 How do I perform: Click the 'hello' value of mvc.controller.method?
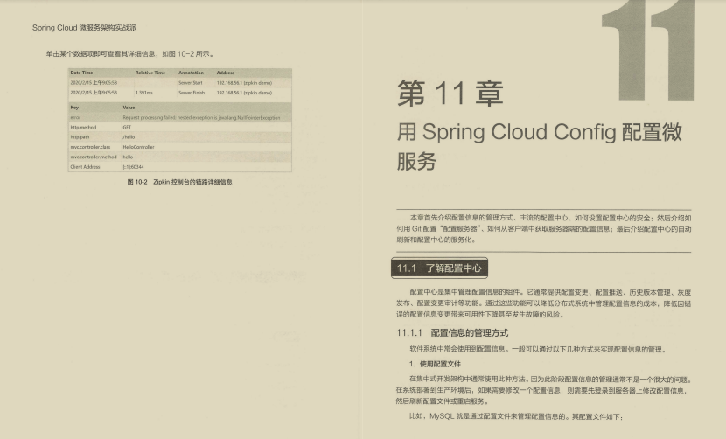(128, 157)
